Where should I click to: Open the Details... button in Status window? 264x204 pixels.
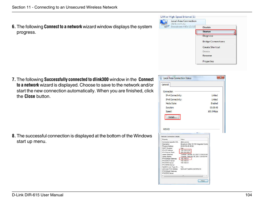click(x=172, y=117)
